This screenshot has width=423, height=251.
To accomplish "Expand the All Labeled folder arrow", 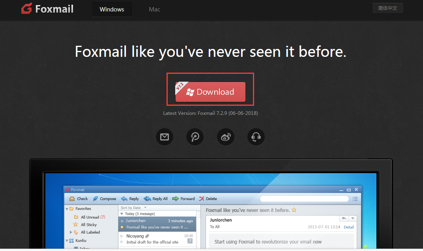I will coord(71,232).
